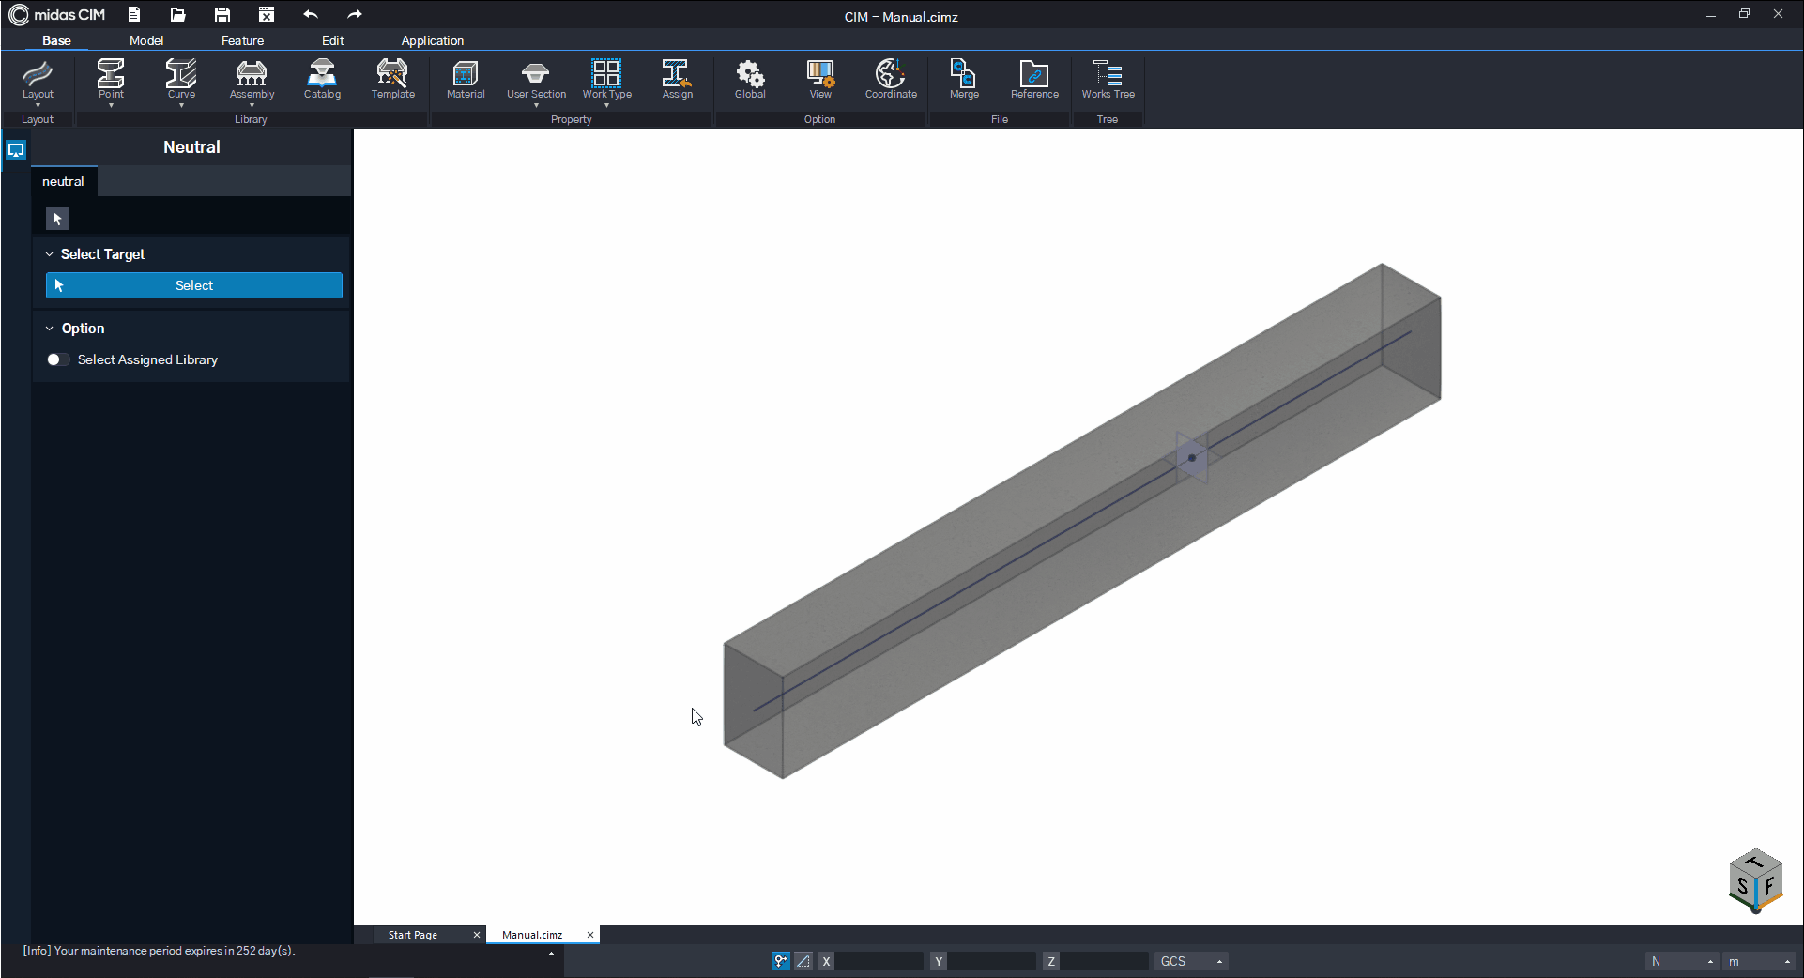Click the Close file icon in title bar

tap(267, 14)
